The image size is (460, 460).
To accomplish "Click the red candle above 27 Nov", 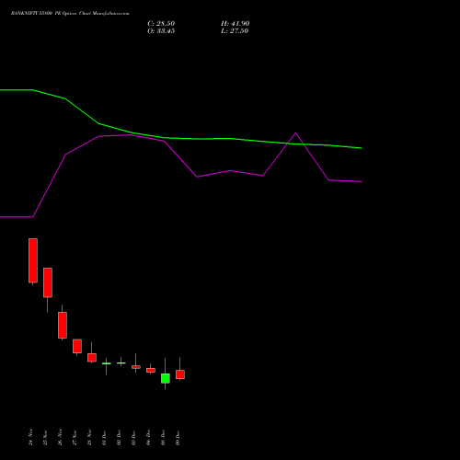I will 77,346.
